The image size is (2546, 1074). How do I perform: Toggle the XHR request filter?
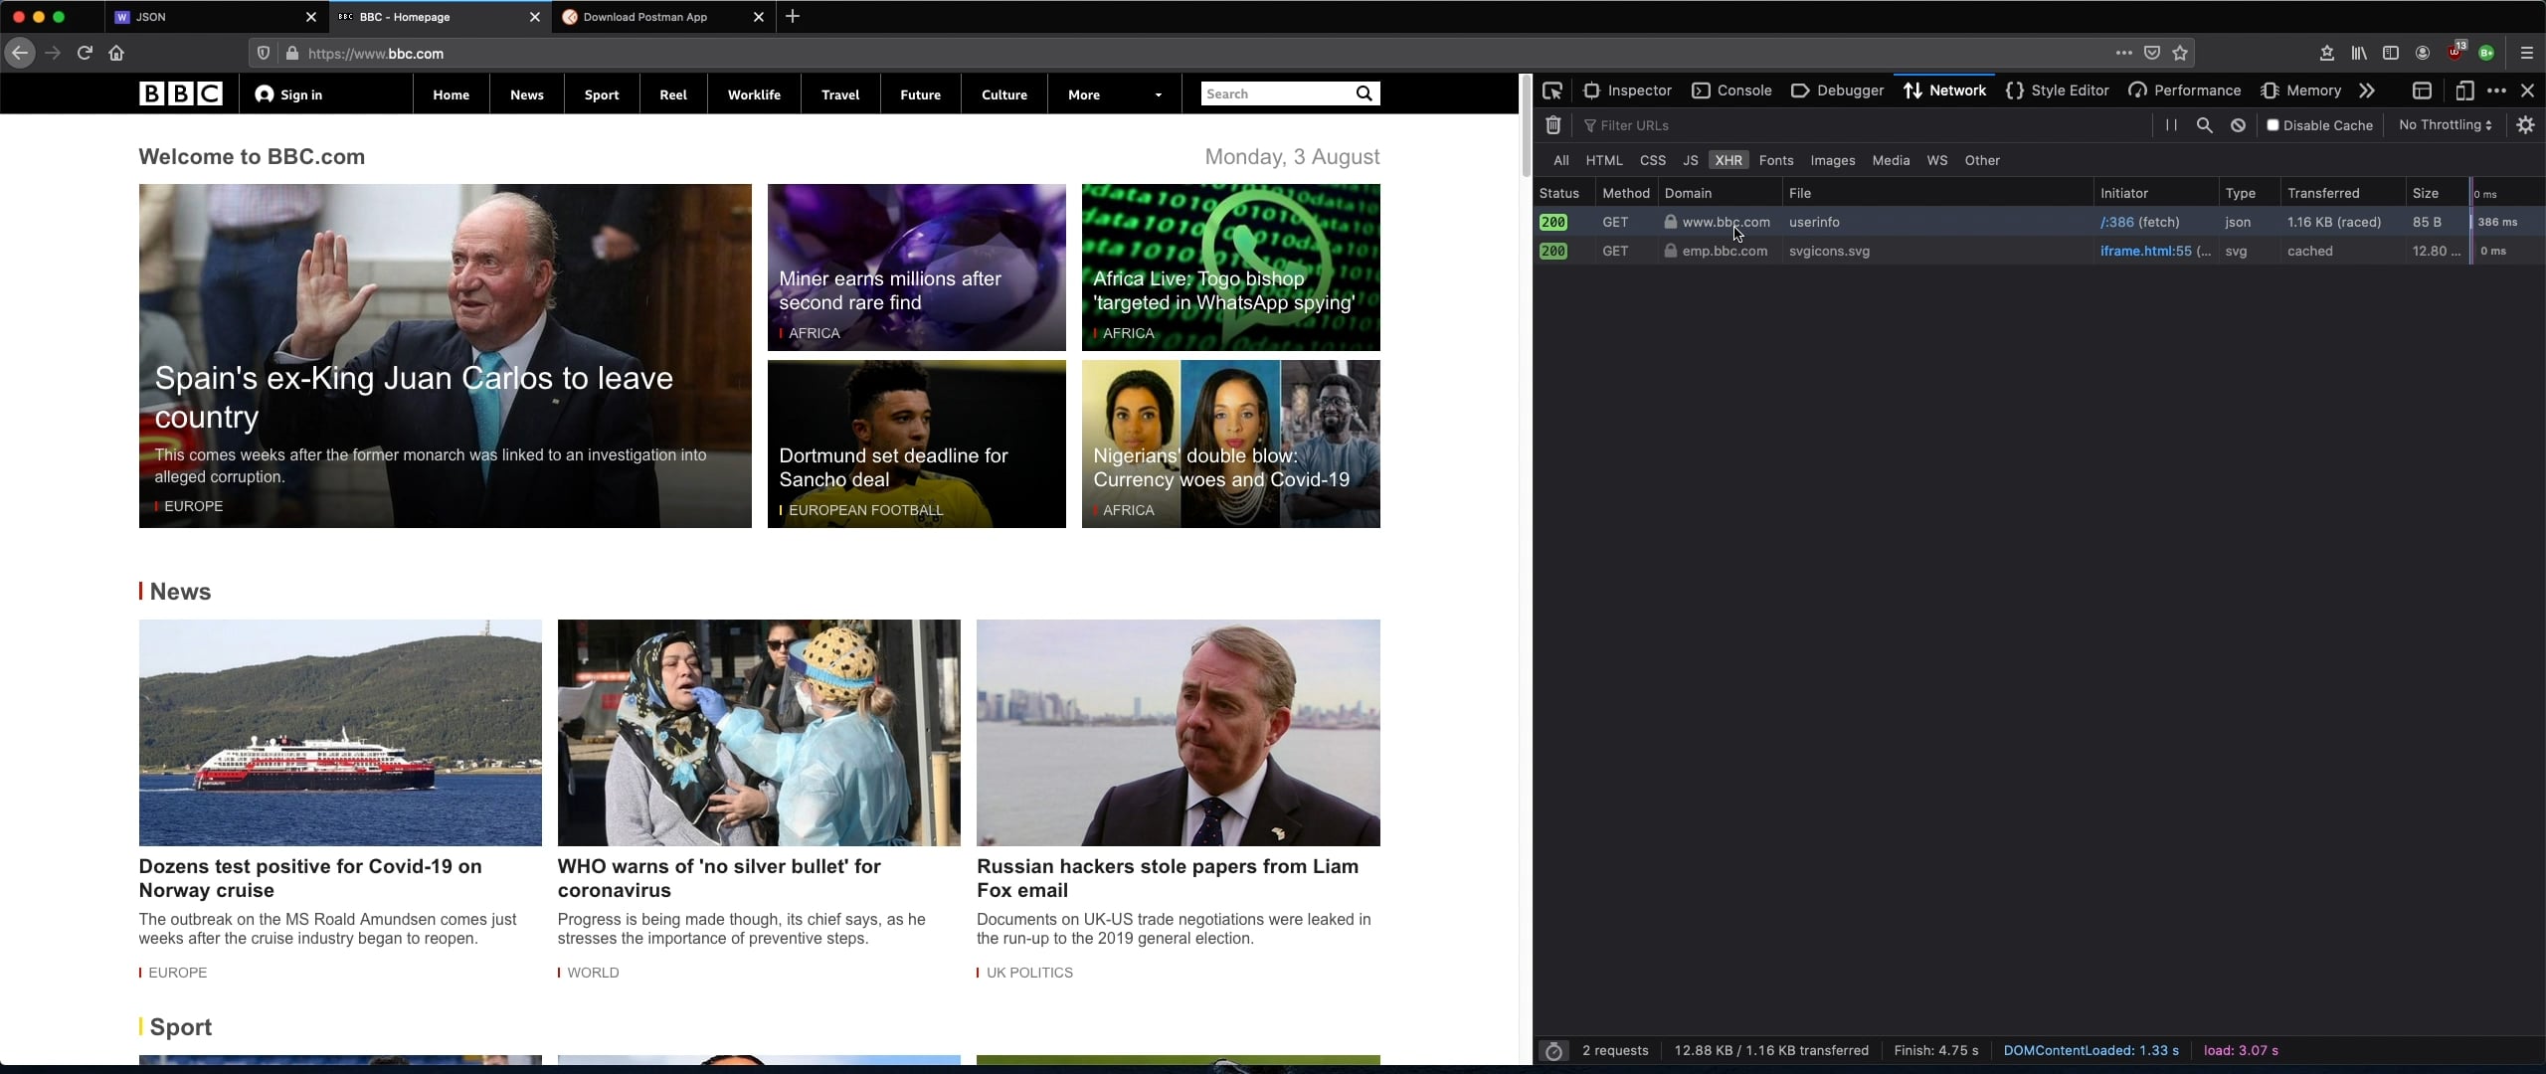tap(1728, 160)
